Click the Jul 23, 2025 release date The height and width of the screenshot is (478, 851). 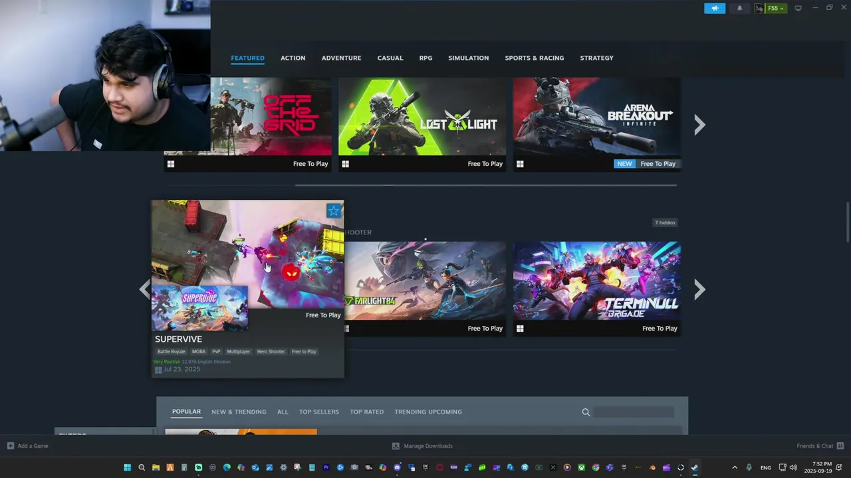pyautogui.click(x=182, y=369)
